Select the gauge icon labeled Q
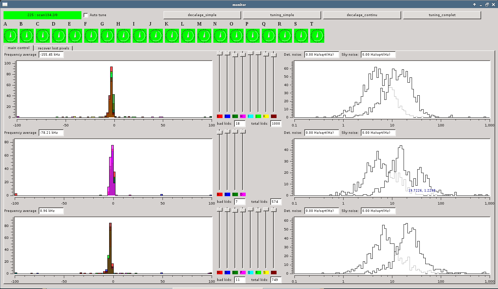The image size is (498, 289). pyautogui.click(x=269, y=36)
